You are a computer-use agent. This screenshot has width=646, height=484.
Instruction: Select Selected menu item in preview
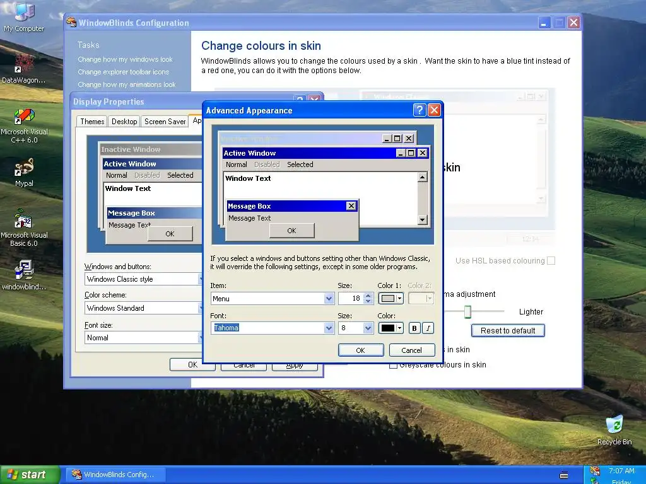point(300,164)
